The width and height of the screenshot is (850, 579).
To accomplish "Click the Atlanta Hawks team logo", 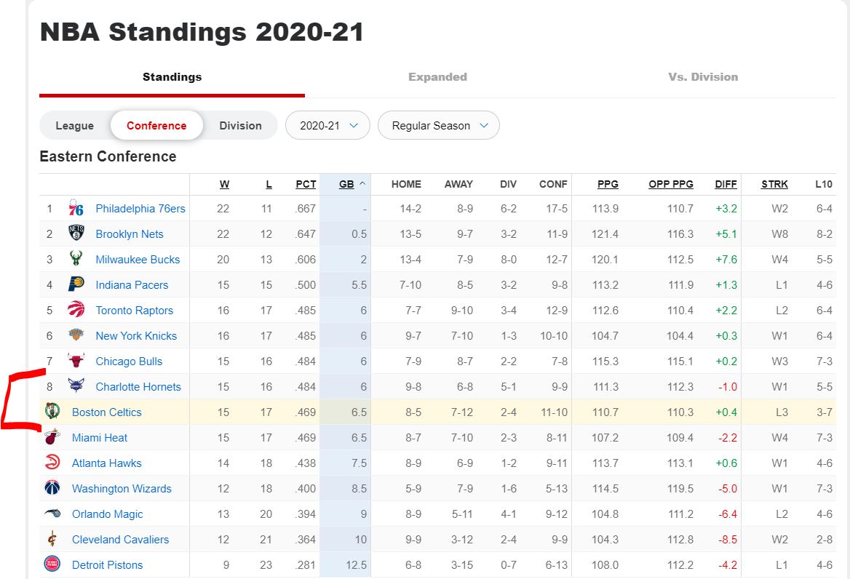I will click(52, 463).
